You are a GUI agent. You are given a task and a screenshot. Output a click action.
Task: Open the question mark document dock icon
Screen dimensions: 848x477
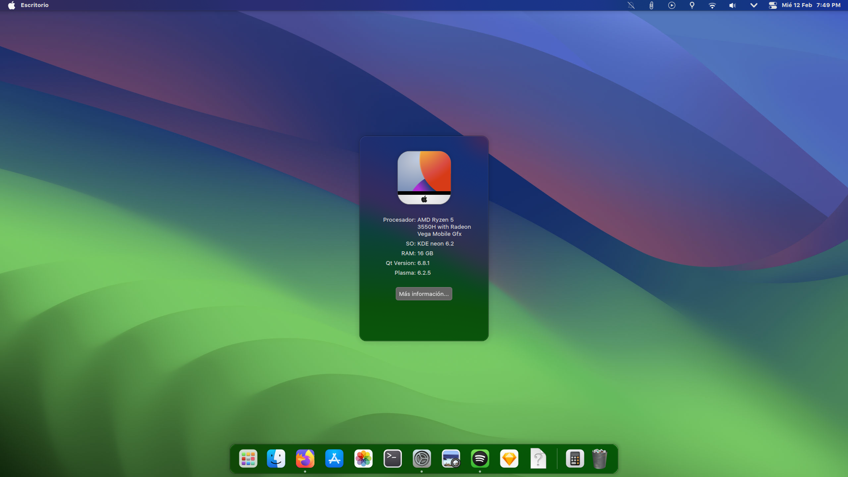[538, 459]
